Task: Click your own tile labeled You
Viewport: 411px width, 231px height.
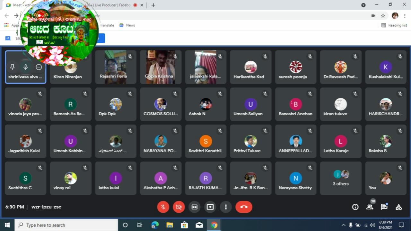Action: (x=386, y=178)
